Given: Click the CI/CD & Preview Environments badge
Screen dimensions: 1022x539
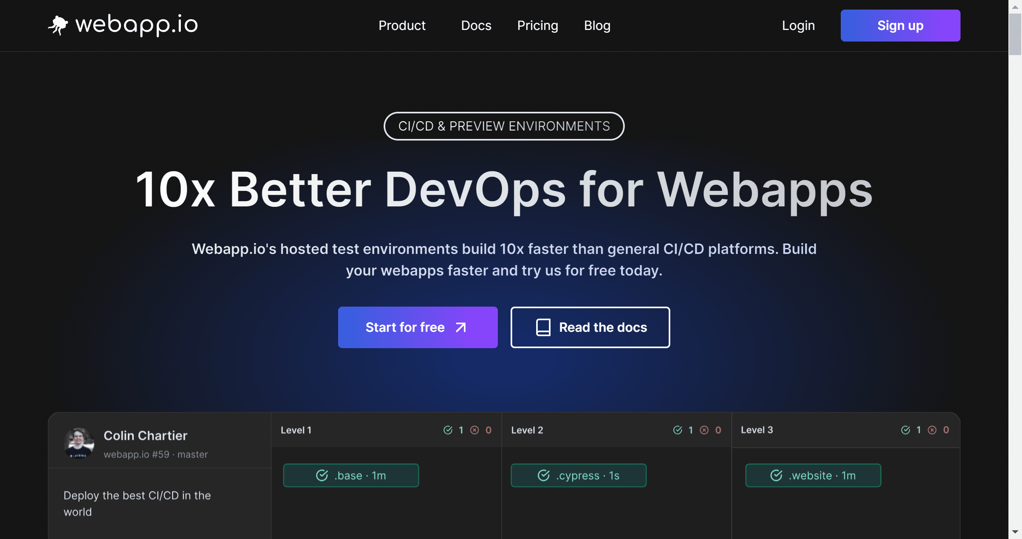Looking at the screenshot, I should pyautogui.click(x=504, y=126).
